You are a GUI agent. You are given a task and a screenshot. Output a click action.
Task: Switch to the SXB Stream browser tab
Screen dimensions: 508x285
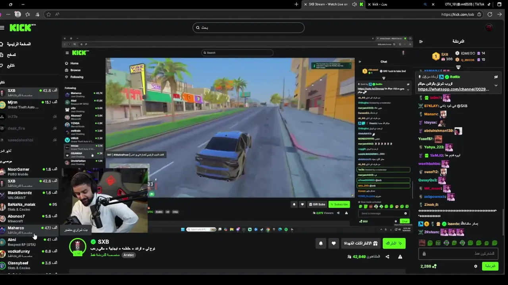327,4
